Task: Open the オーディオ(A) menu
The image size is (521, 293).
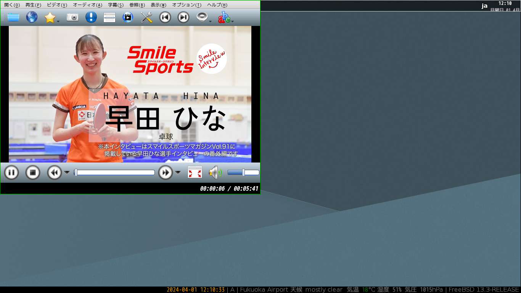Action: [x=87, y=5]
